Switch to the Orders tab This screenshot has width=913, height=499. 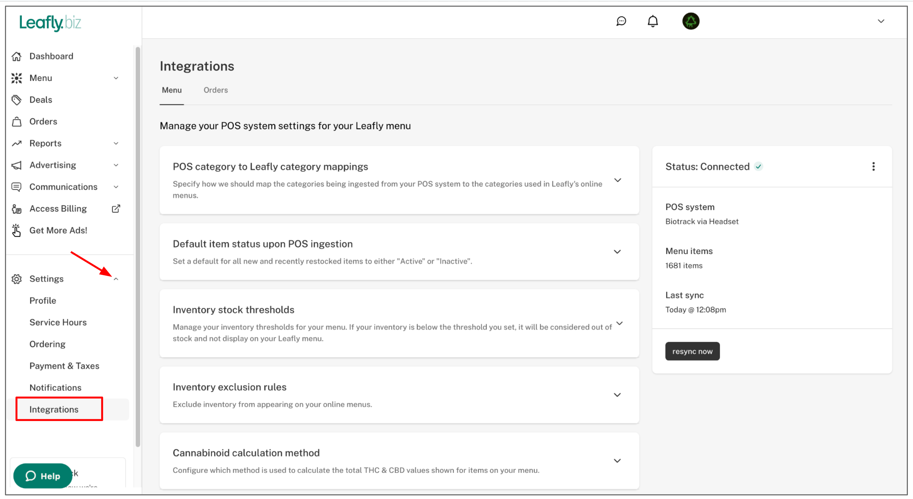coord(215,90)
